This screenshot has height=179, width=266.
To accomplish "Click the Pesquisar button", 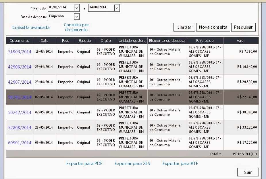I will [x=243, y=27].
